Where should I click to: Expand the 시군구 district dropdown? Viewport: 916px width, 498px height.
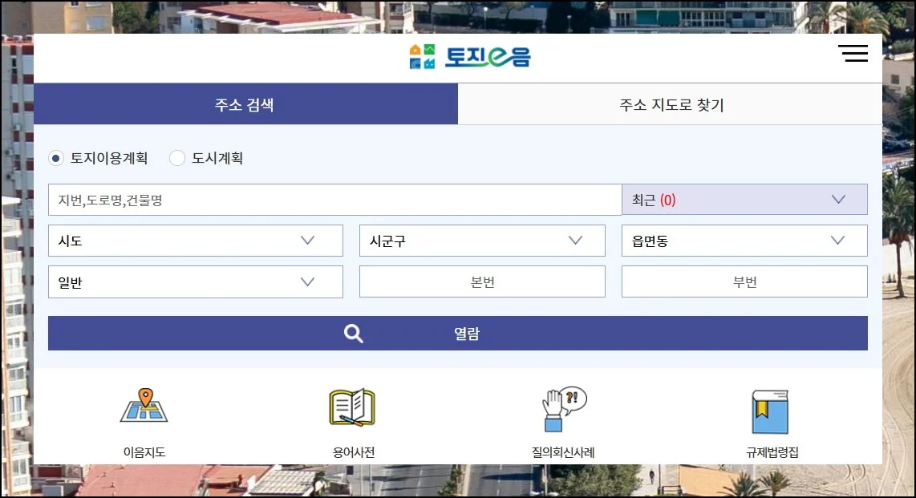coord(481,240)
